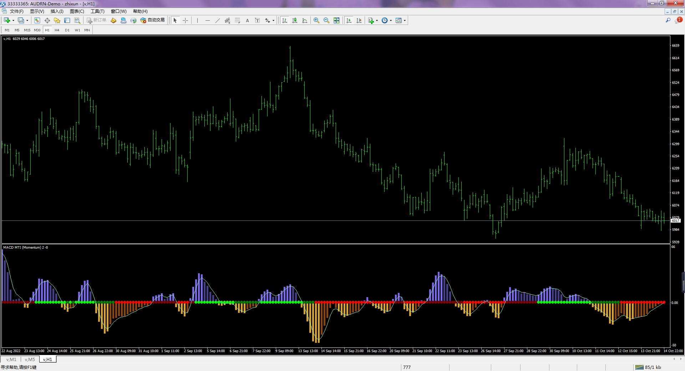Click the green signals broadcast icon
This screenshot has height=371, width=685.
tap(133, 20)
